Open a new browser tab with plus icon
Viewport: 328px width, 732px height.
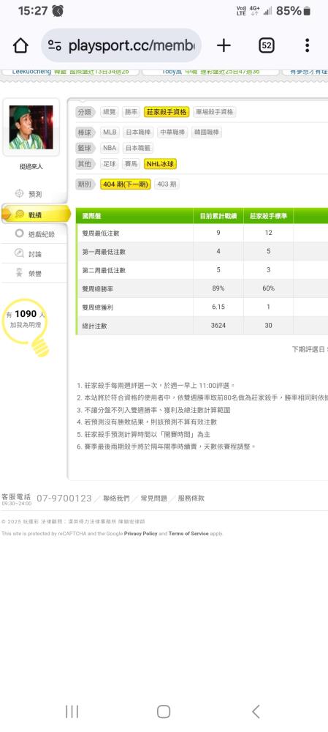coord(224,45)
